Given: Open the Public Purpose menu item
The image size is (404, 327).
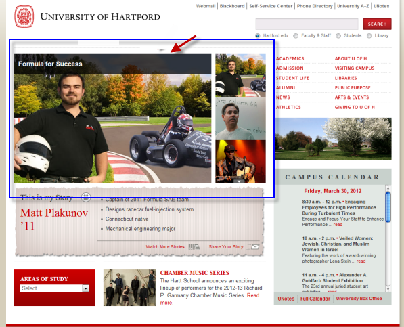Looking at the screenshot, I should 353,87.
